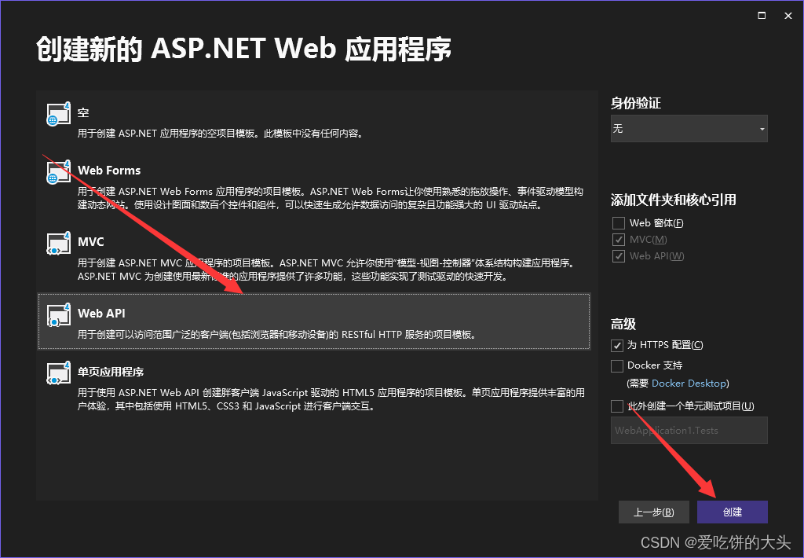804x558 pixels.
Task: Enable Docker 支持 checkbox
Action: (616, 365)
